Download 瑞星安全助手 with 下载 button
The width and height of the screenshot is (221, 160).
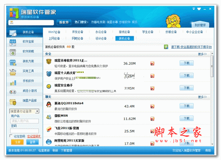pos(186,88)
